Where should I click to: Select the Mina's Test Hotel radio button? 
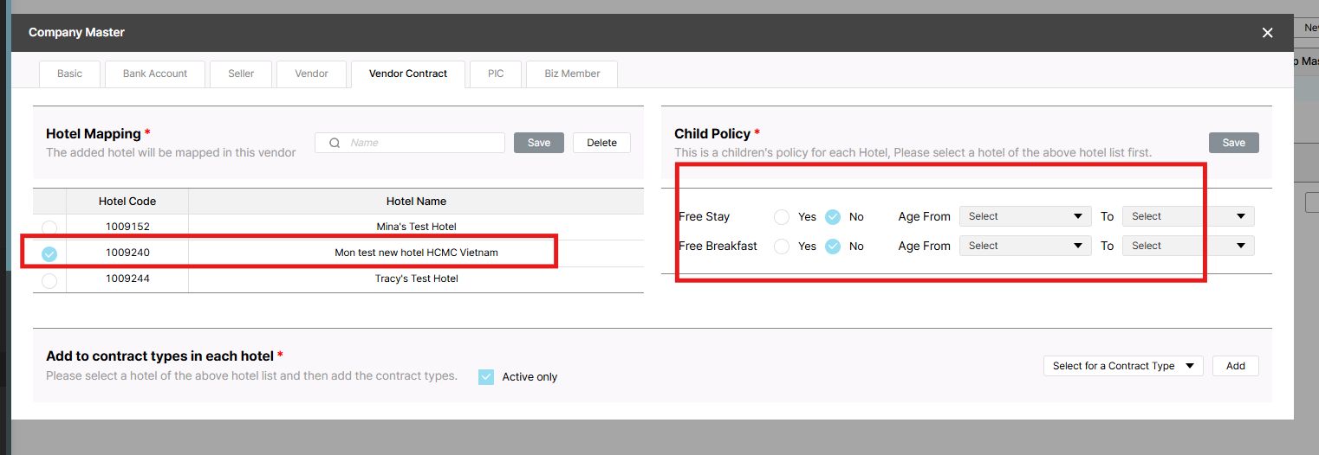[x=49, y=227]
